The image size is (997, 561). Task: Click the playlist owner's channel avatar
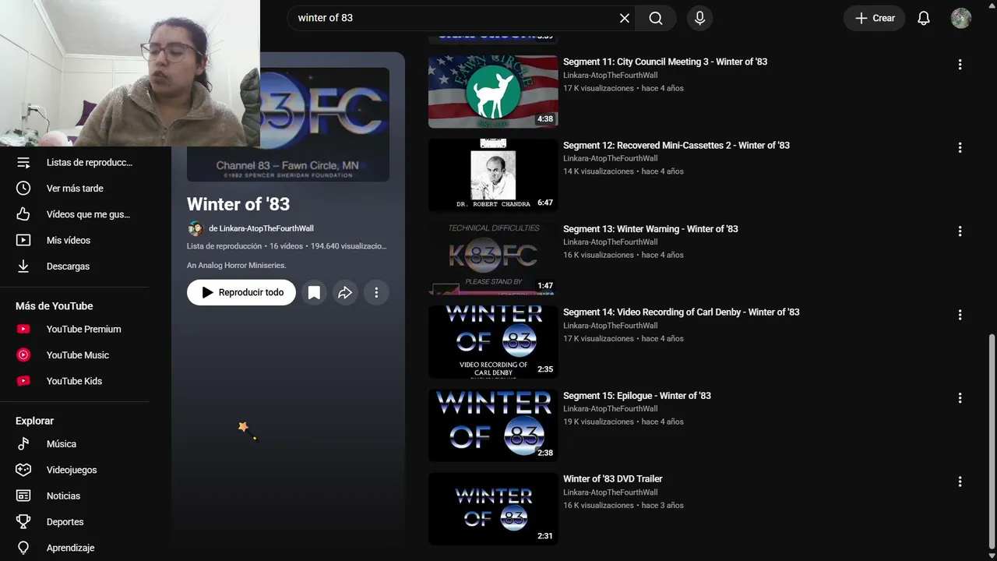point(196,228)
